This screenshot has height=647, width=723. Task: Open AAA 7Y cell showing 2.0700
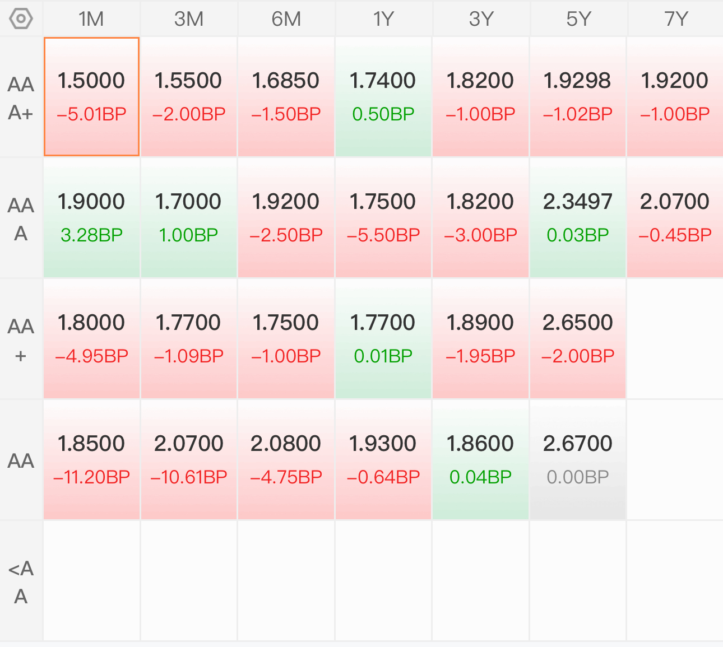click(675, 218)
